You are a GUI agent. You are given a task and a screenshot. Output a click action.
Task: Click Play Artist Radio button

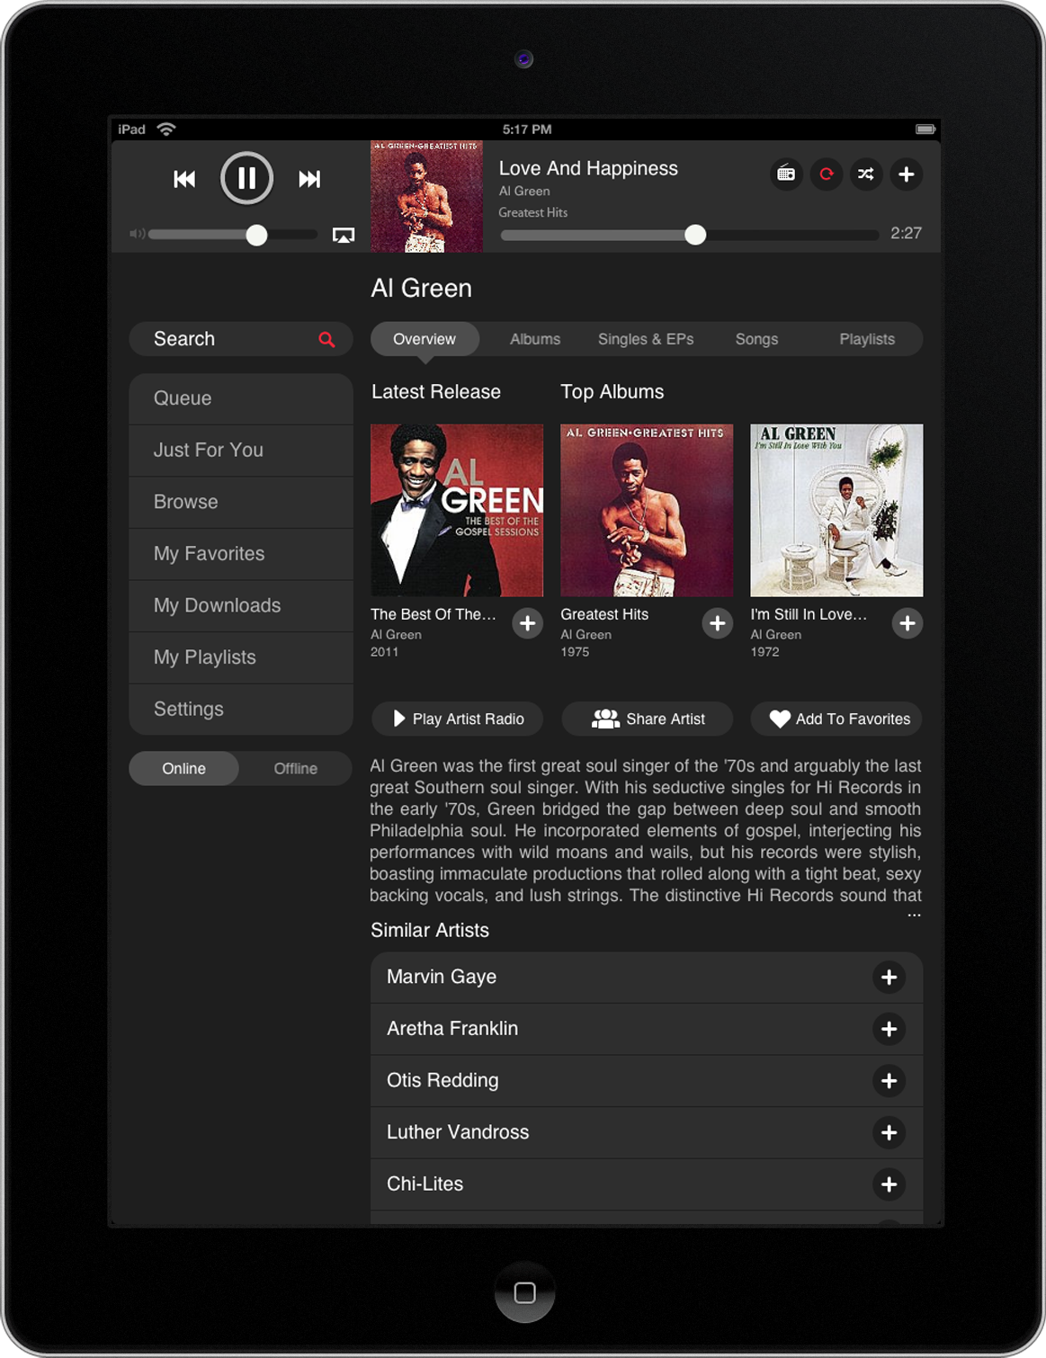point(457,719)
